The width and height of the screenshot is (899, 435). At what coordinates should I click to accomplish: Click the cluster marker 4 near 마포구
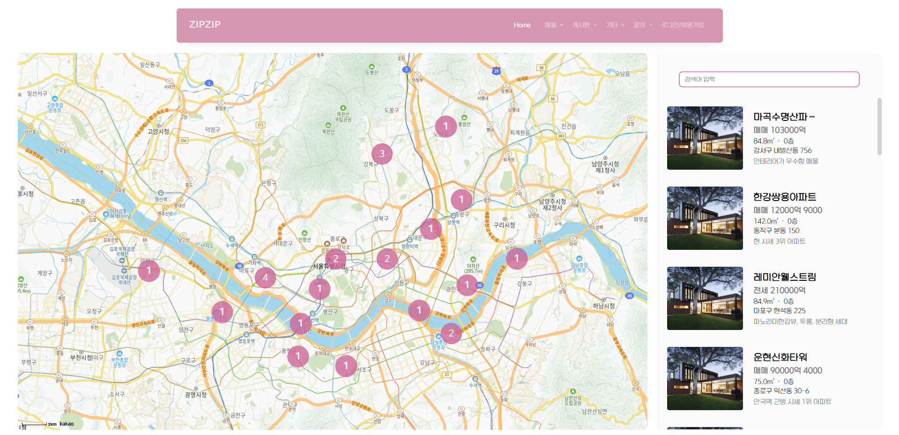pyautogui.click(x=265, y=277)
